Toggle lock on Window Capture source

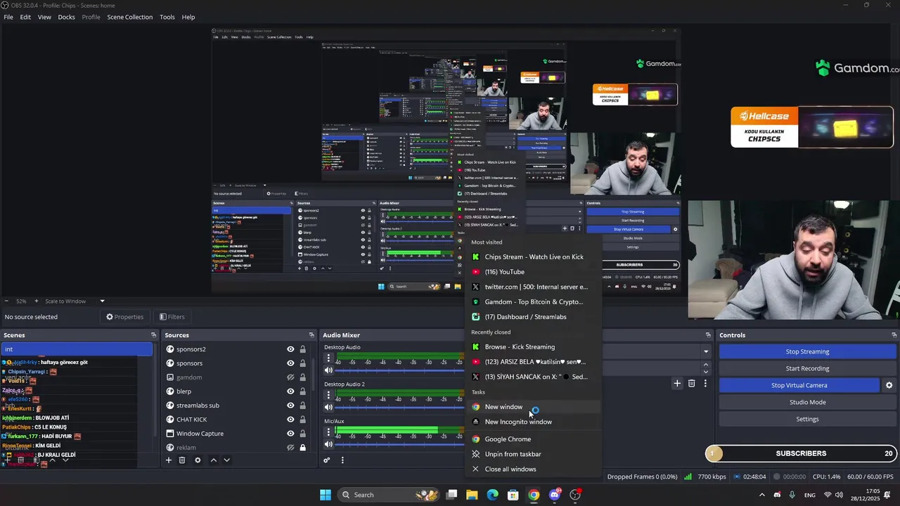coord(302,434)
